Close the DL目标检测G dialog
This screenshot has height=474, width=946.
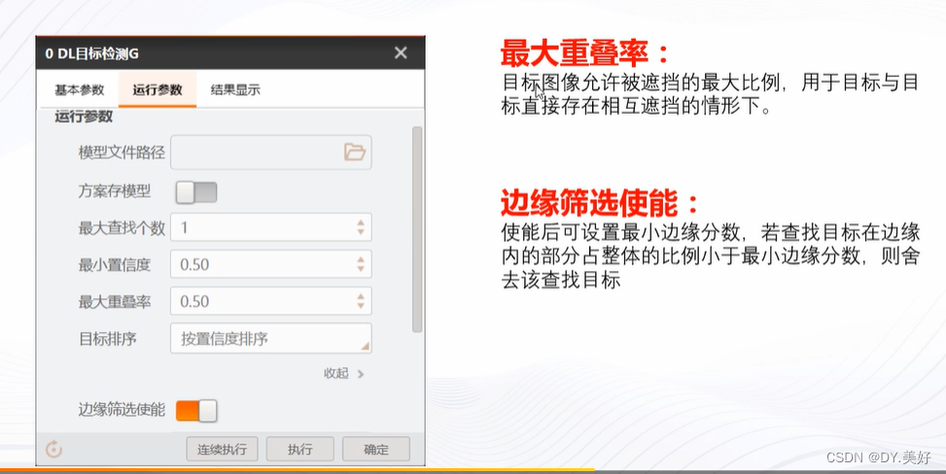click(401, 53)
